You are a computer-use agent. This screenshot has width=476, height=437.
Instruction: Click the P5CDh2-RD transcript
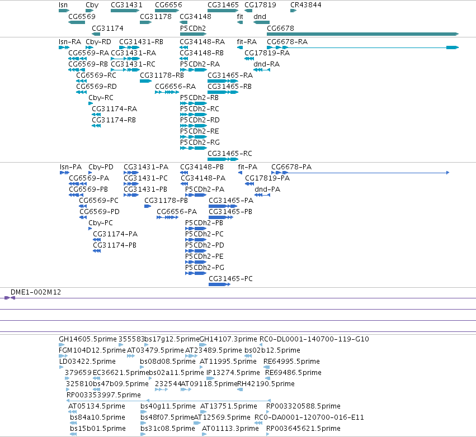coord(194,126)
